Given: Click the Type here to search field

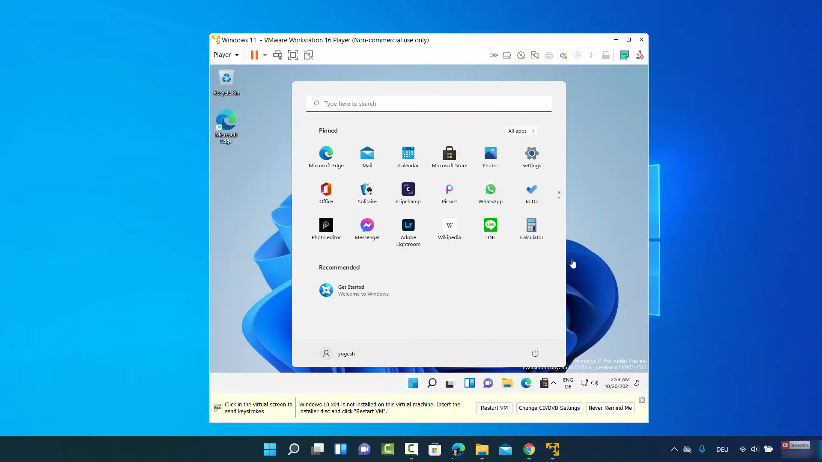Looking at the screenshot, I should (429, 104).
